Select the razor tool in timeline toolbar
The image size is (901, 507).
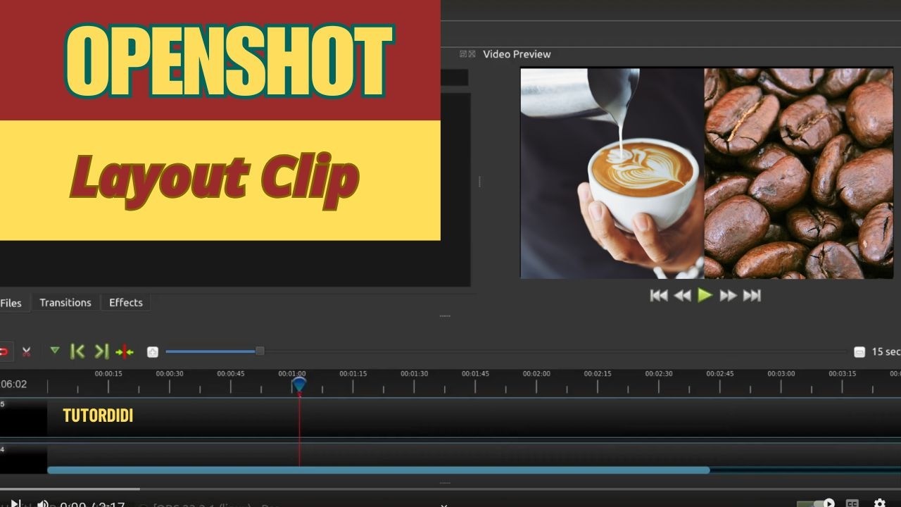[26, 351]
